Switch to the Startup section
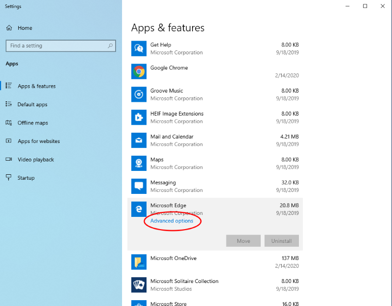 [26, 178]
